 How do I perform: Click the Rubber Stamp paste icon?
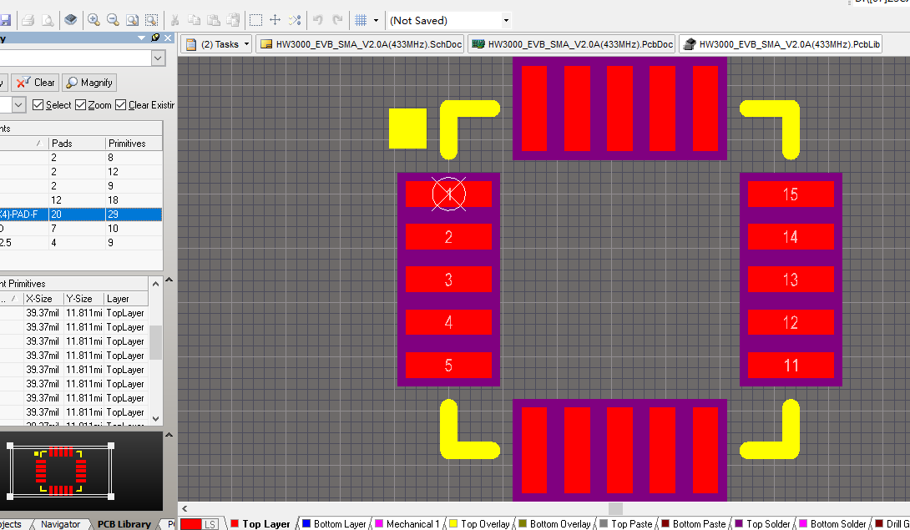click(x=233, y=20)
